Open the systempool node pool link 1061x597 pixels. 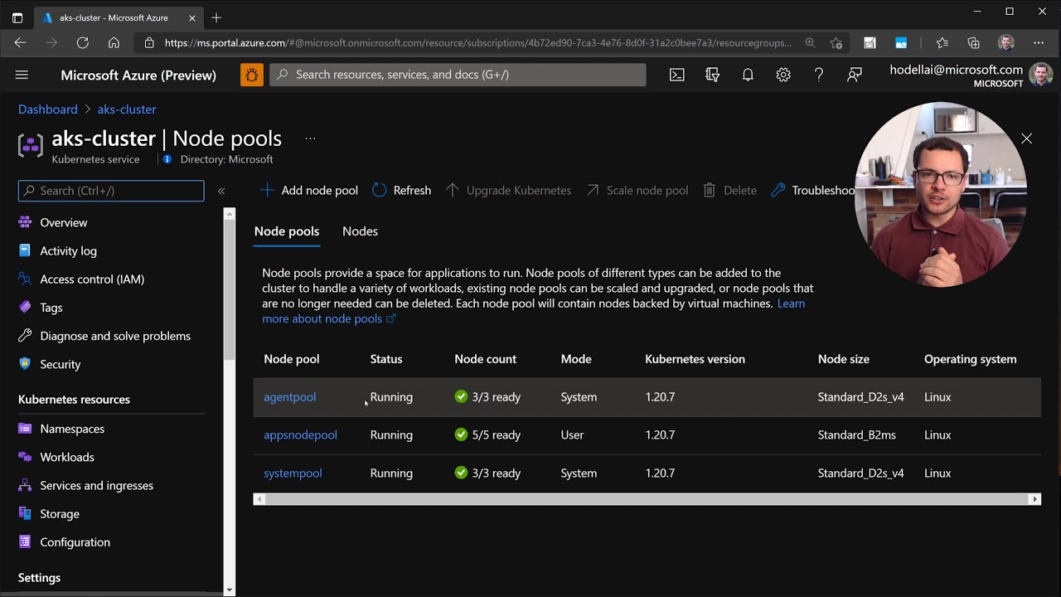click(x=293, y=473)
